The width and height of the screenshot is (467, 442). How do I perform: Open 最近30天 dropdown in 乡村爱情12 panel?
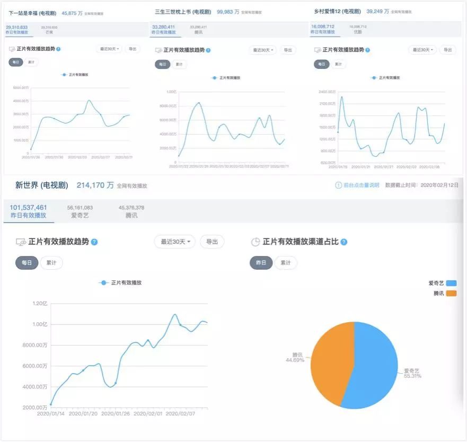pos(422,50)
